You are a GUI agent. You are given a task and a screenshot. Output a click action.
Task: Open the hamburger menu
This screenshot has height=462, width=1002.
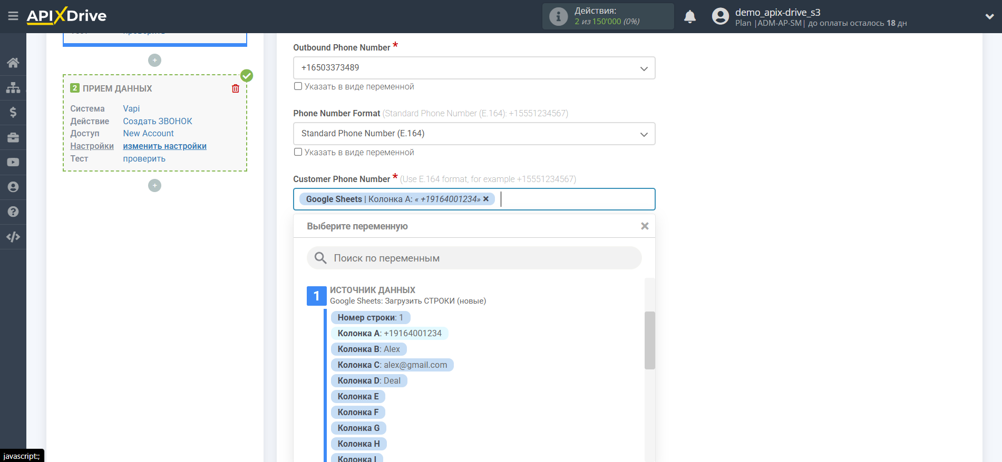pyautogui.click(x=13, y=16)
